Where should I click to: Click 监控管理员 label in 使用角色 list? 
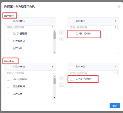pos(19,87)
